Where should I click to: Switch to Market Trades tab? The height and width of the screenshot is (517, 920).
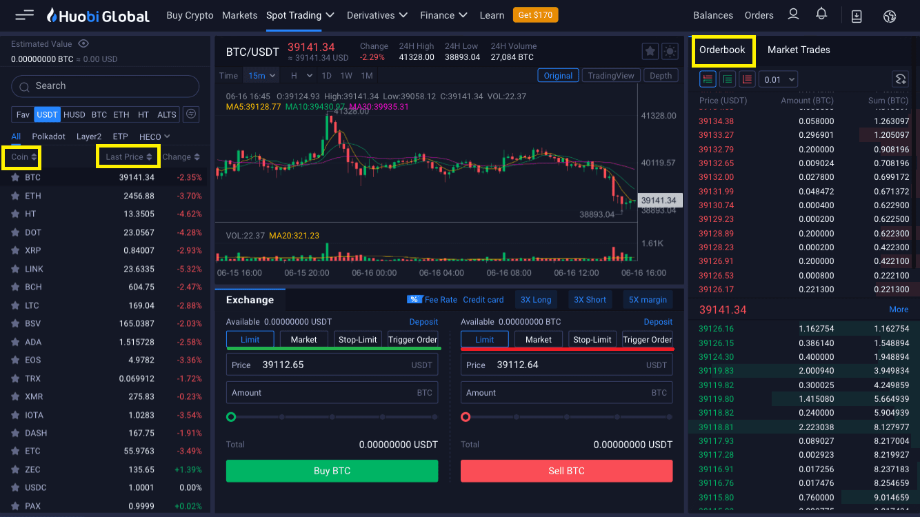[799, 50]
